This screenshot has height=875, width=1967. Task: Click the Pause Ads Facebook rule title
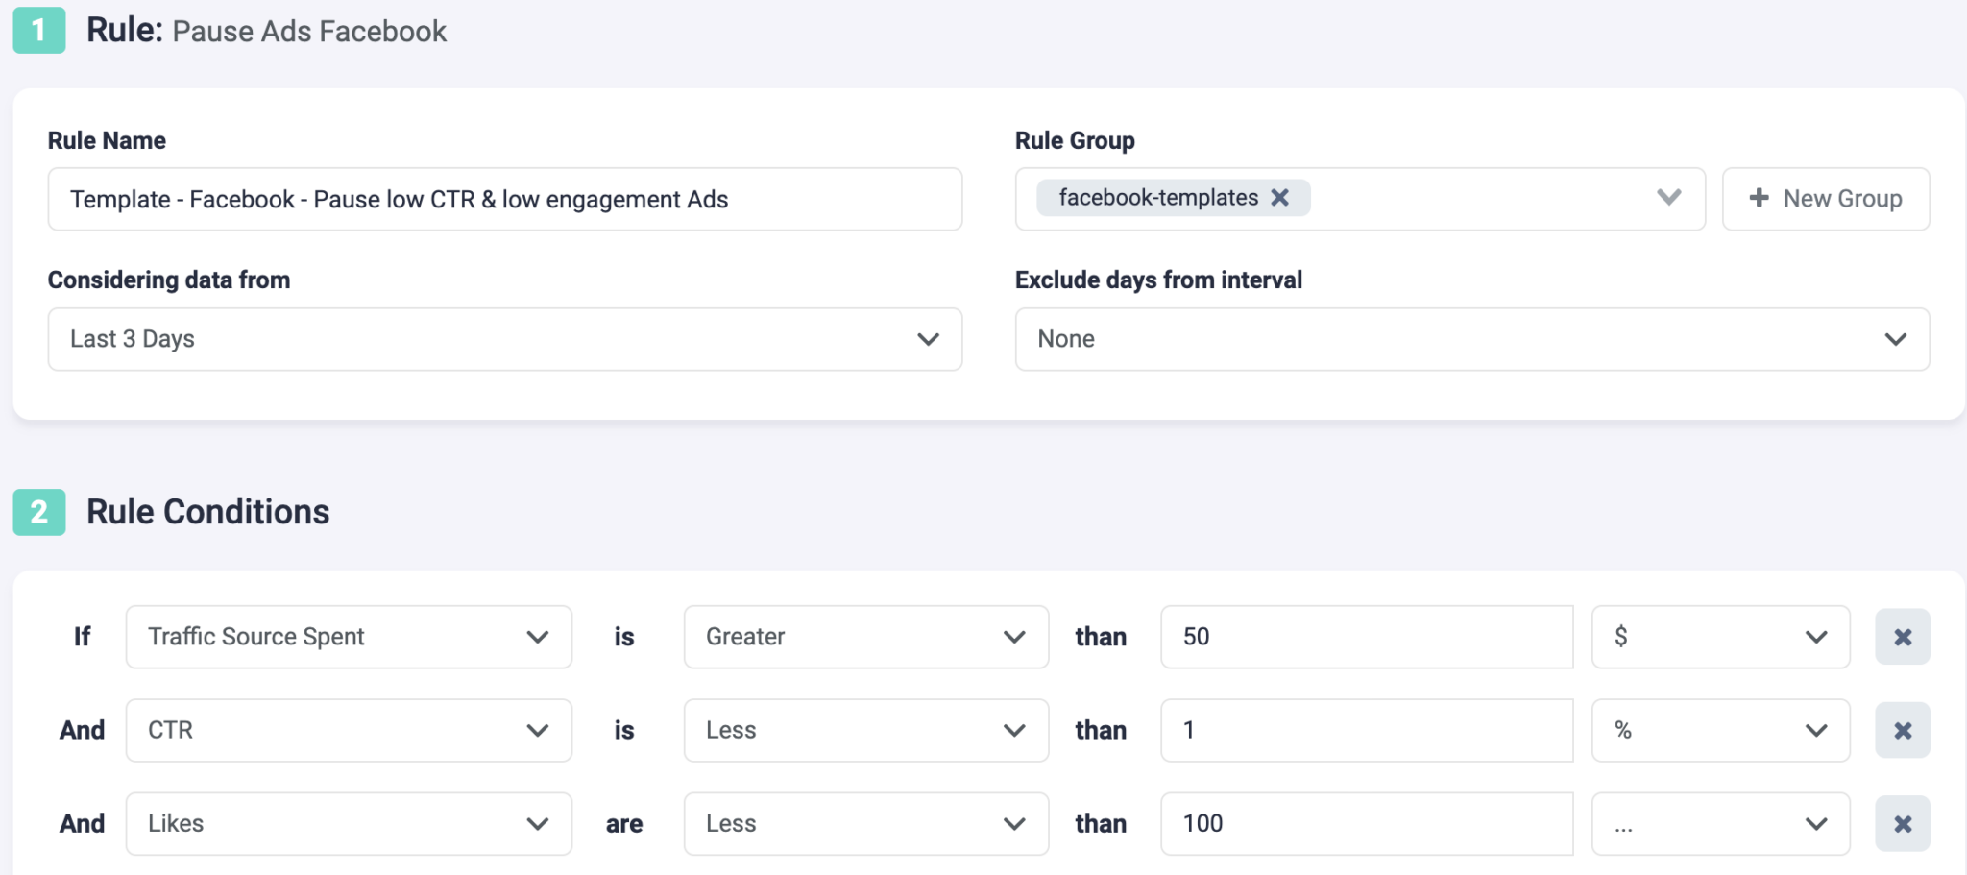309,32
